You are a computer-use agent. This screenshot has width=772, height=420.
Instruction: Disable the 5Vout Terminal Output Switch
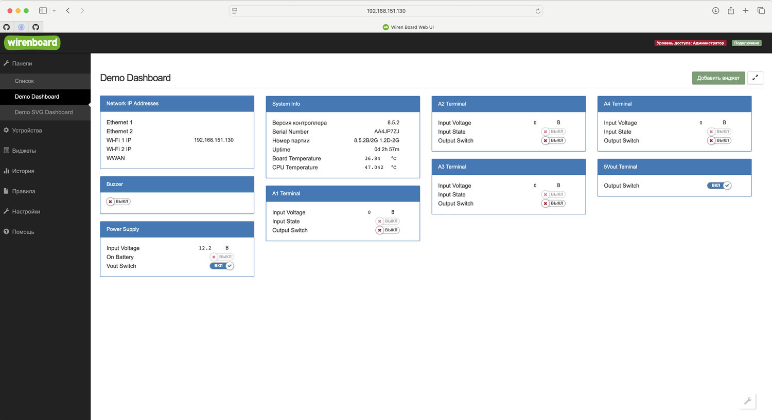click(x=719, y=186)
